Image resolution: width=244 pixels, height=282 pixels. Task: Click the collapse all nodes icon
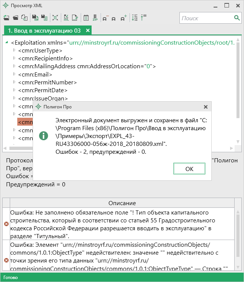click(143, 18)
